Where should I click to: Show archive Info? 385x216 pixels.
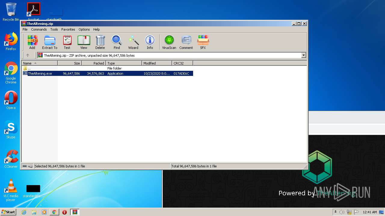pyautogui.click(x=150, y=42)
